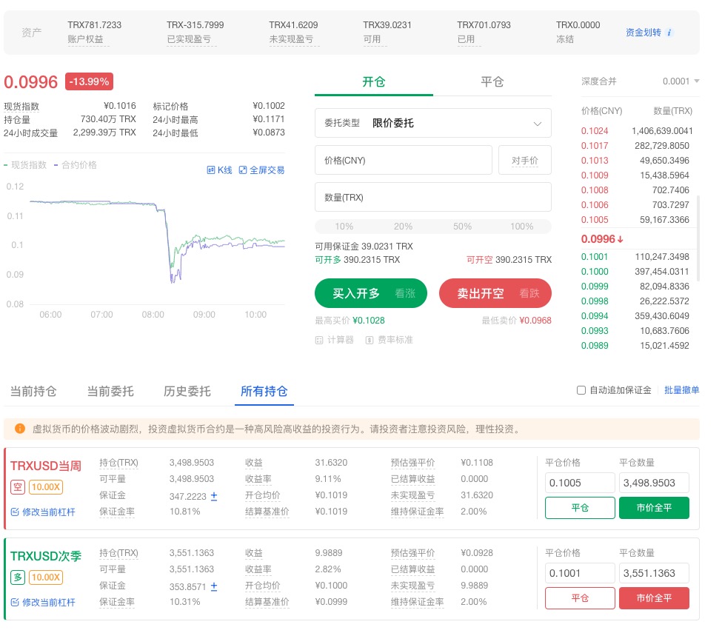Select bid price 0.0994 in order book

[595, 316]
